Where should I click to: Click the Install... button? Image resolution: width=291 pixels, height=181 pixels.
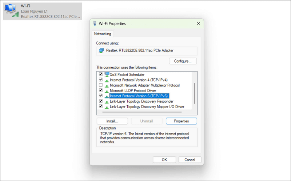(x=112, y=121)
